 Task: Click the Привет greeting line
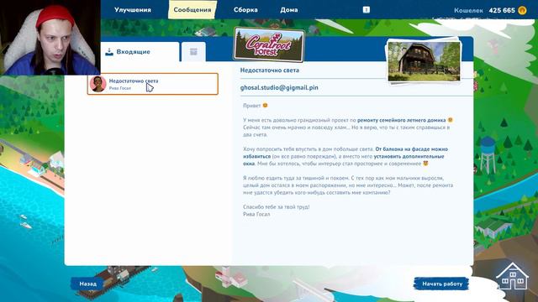pos(256,106)
